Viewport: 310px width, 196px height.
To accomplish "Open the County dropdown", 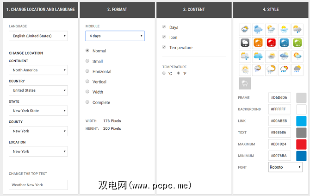I will 38,131.
